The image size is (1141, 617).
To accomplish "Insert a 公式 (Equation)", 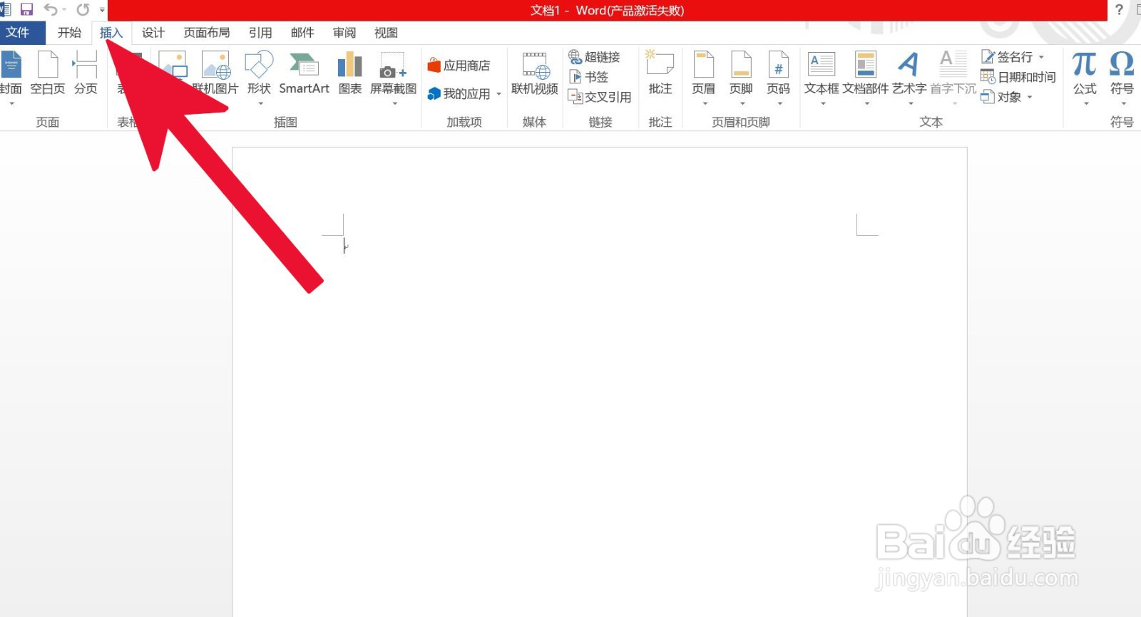I will [1085, 73].
